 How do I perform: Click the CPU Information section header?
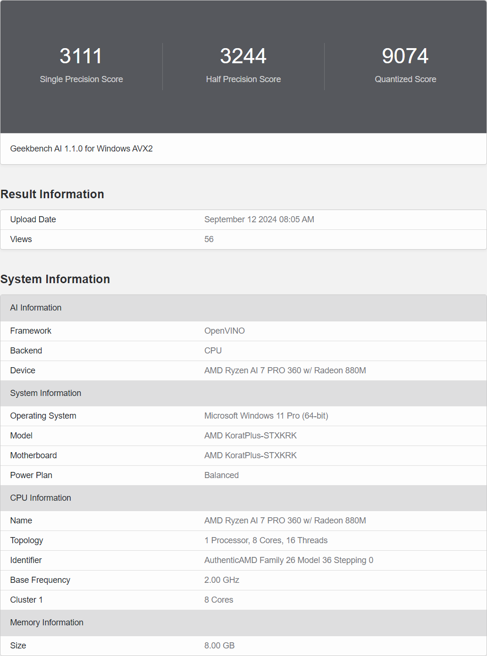click(41, 498)
